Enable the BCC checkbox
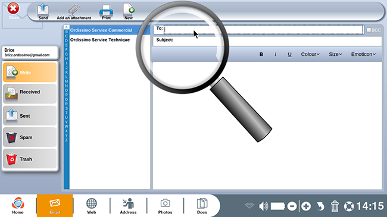 [369, 30]
